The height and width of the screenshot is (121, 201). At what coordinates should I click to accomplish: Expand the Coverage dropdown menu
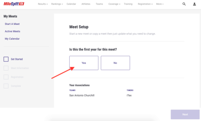(114, 4)
